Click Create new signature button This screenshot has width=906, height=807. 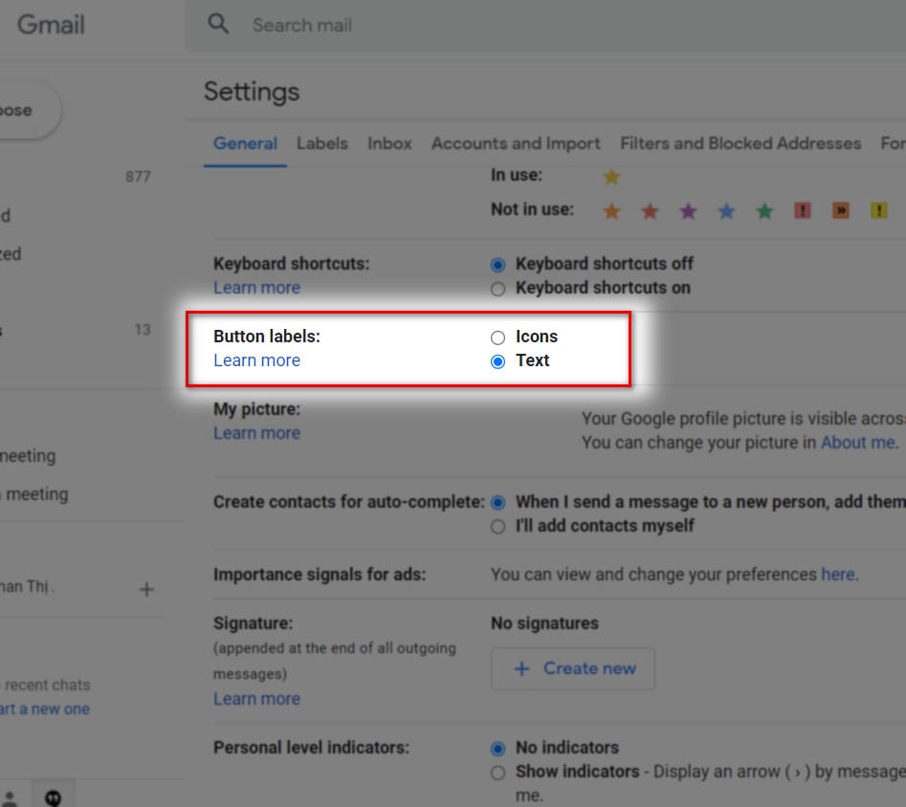[573, 669]
